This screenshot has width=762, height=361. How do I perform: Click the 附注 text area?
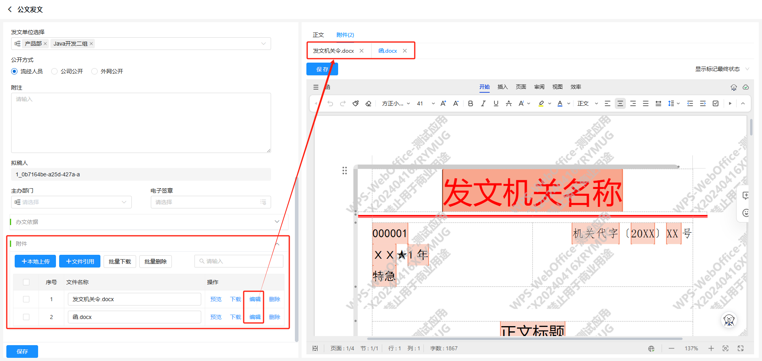(141, 123)
